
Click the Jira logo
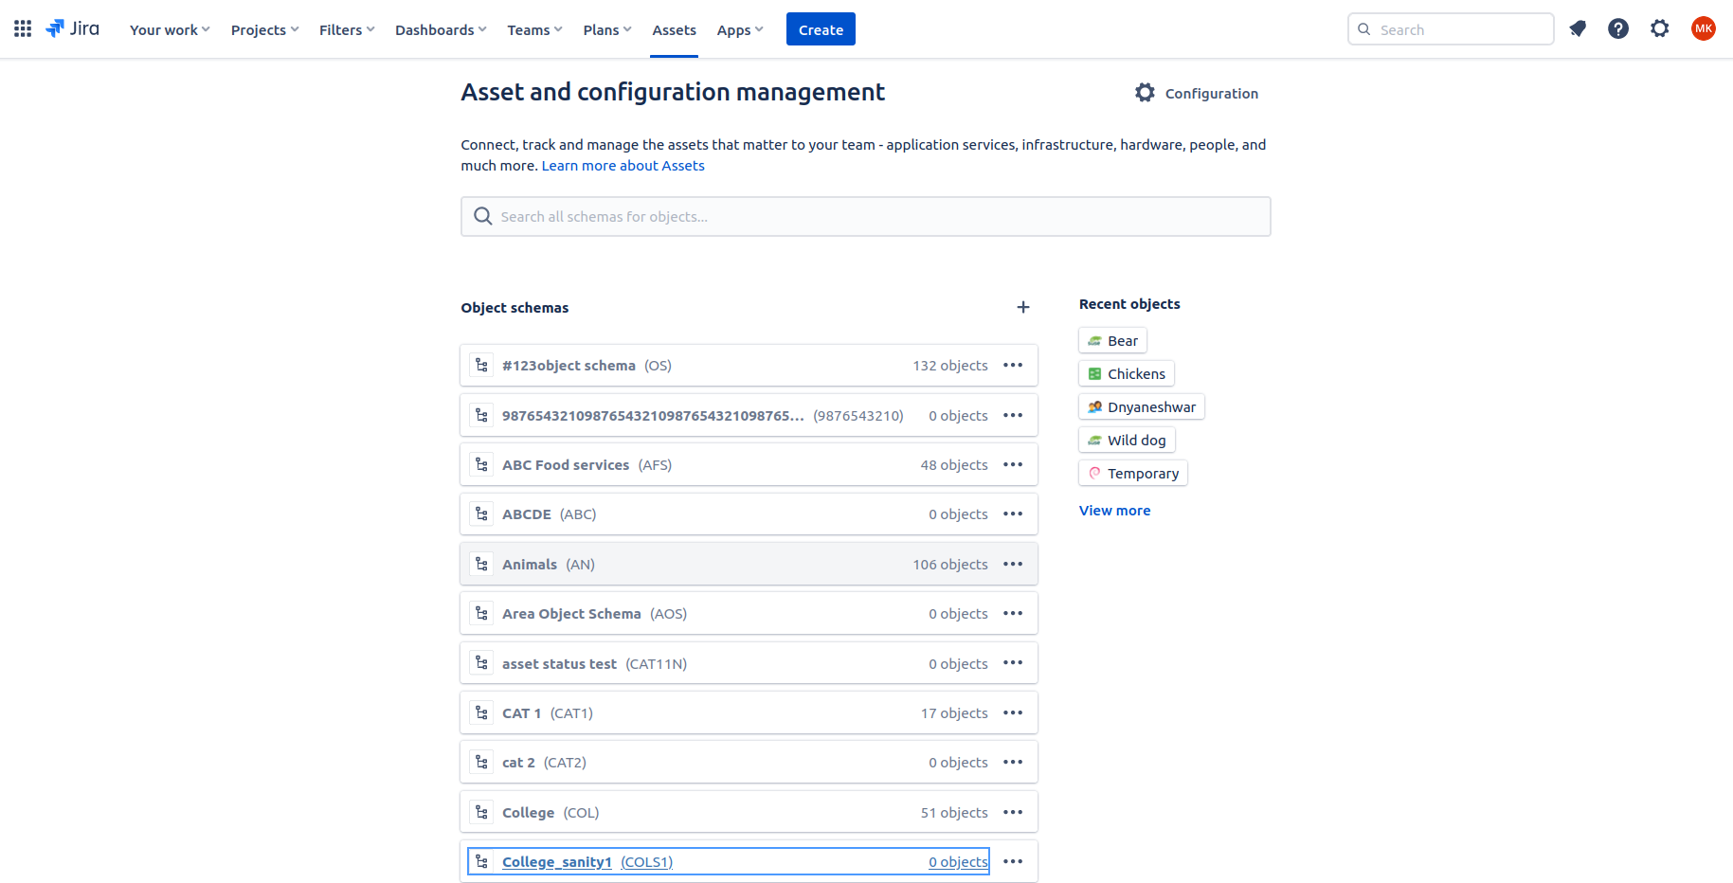click(x=73, y=29)
